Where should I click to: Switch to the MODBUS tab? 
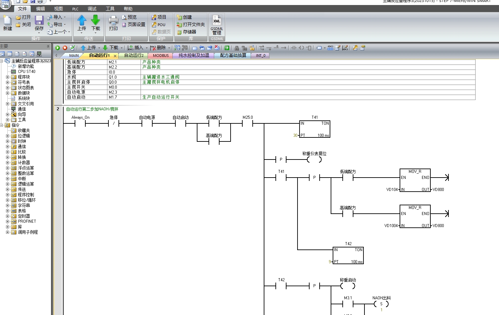[x=161, y=56]
